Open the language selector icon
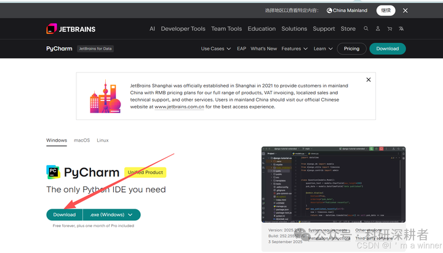 point(401,28)
